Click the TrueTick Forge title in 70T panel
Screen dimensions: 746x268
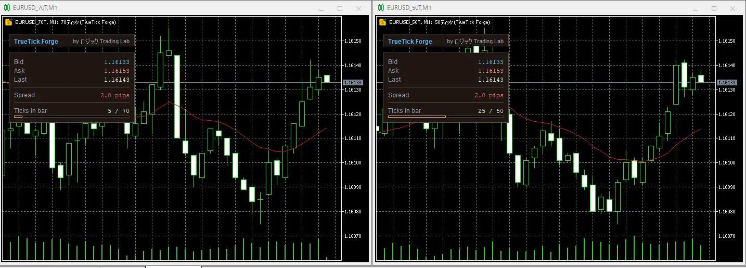click(36, 41)
